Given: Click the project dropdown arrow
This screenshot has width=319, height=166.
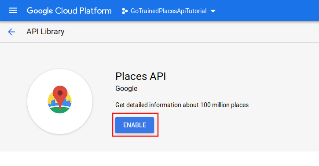Looking at the screenshot, I should pyautogui.click(x=213, y=11).
